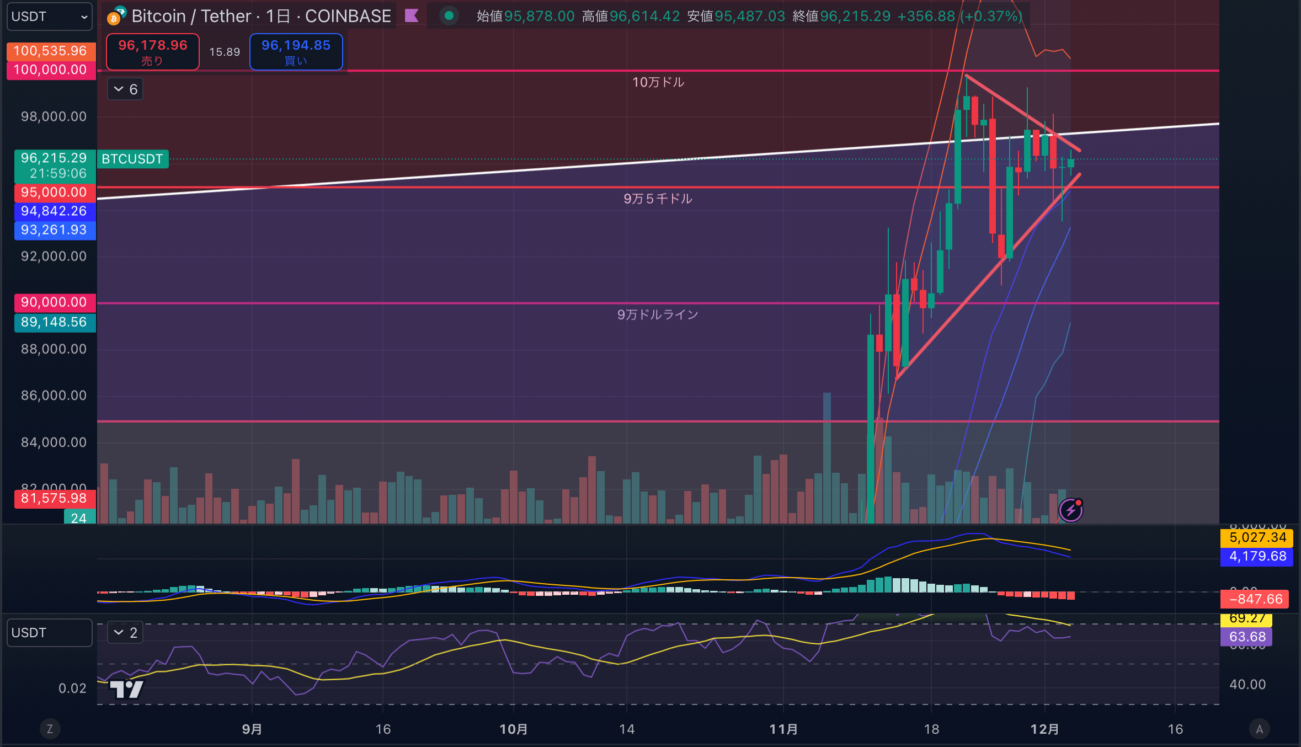Expand the collapsed indicator legend showing 6
Screen dimensions: 1301x747
(125, 89)
